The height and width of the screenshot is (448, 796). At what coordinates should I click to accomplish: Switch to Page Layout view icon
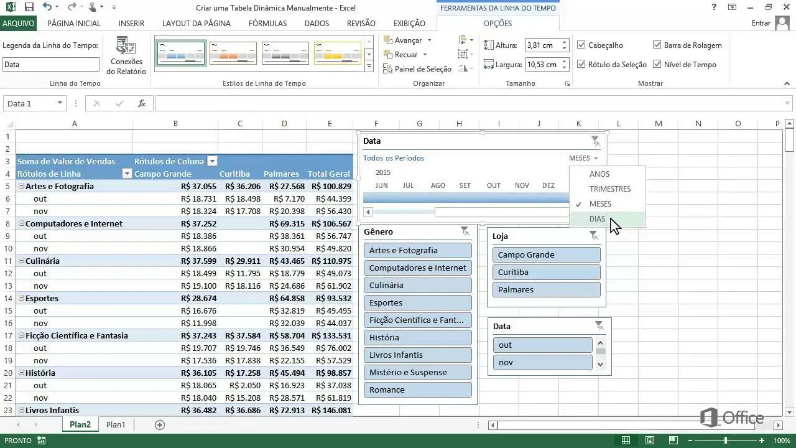(x=649, y=441)
